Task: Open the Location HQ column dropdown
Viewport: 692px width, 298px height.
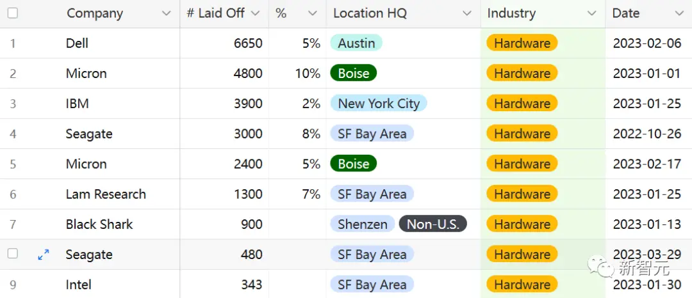Action: [467, 13]
